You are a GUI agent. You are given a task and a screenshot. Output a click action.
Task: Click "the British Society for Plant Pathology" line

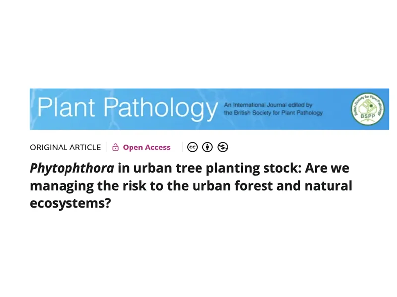(x=273, y=113)
